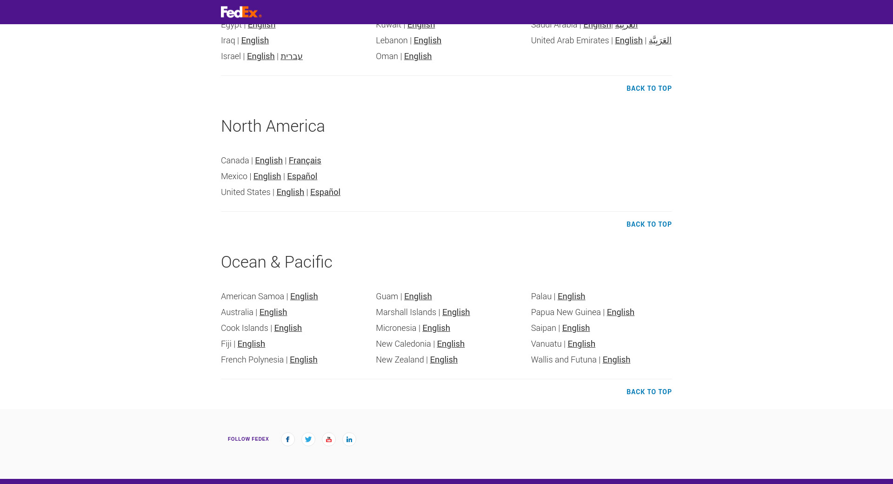The image size is (893, 484).
Task: Choose English for Wallis and Futuna
Action: coord(616,360)
